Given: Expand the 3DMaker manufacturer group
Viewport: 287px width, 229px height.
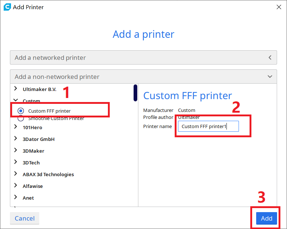Looking at the screenshot, I should pos(16,150).
